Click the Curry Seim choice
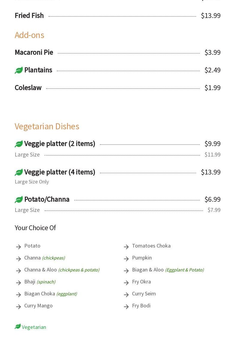 point(144,294)
